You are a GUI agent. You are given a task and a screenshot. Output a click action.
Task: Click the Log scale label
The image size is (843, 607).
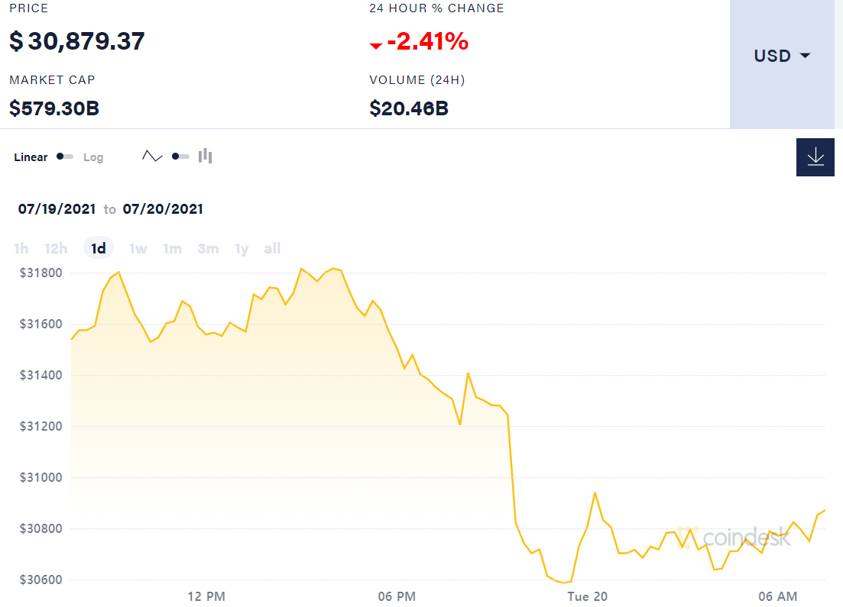[x=93, y=157]
